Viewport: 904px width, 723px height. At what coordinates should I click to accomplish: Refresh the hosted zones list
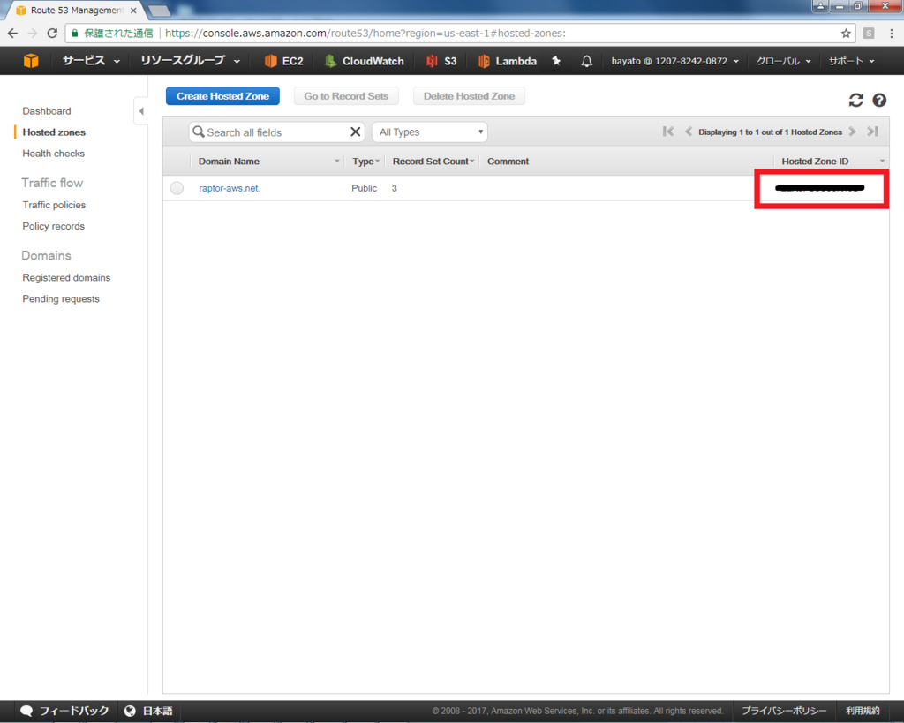tap(855, 101)
